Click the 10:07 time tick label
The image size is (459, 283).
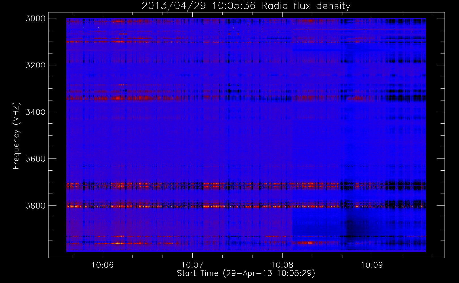[x=192, y=265]
